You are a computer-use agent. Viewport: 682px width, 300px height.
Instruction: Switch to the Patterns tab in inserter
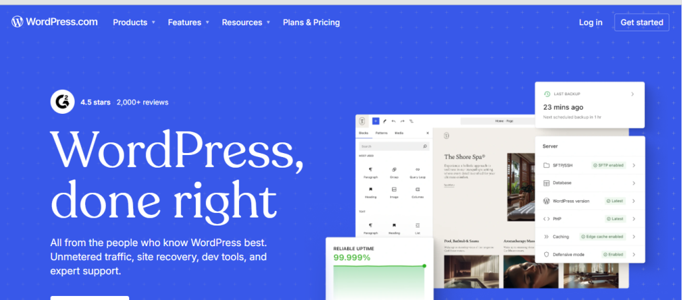(x=381, y=133)
